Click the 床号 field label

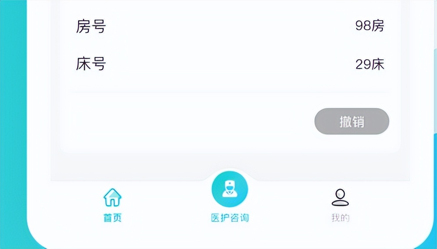(x=91, y=64)
